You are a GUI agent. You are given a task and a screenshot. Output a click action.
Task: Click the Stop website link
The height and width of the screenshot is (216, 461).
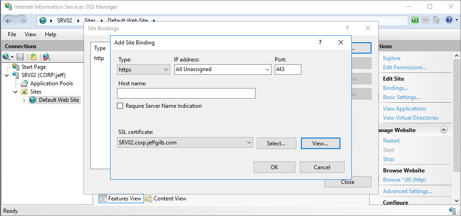388,159
